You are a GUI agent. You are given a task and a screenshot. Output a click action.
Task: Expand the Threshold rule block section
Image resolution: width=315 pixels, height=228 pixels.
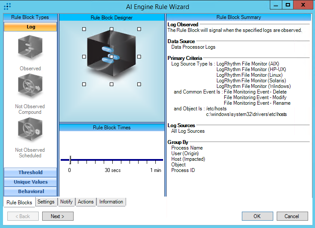[x=30, y=172]
